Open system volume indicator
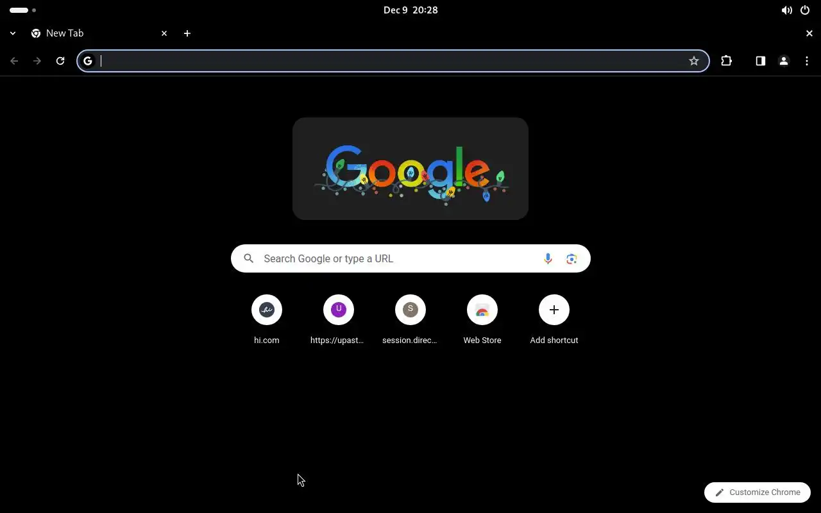This screenshot has width=821, height=513. tap(787, 10)
